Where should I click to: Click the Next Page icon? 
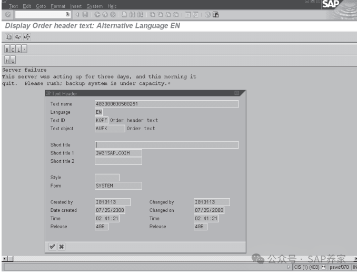coord(168,15)
